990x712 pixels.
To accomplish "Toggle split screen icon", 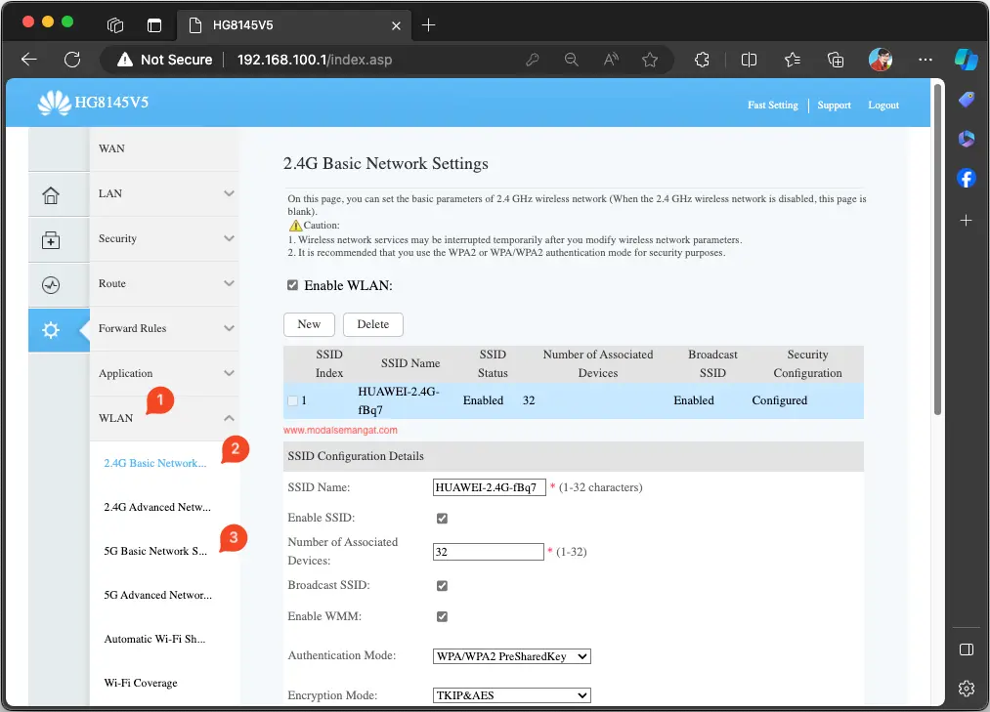I will click(749, 60).
